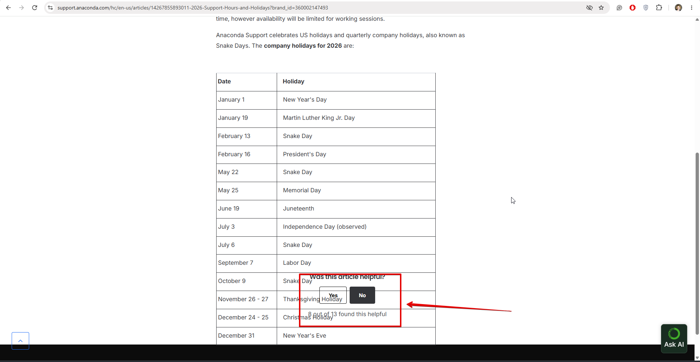
Task: Click the No helpful button
Action: coord(362,295)
